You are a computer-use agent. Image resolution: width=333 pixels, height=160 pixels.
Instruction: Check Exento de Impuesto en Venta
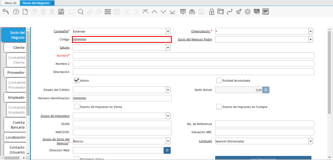pyautogui.click(x=77, y=107)
